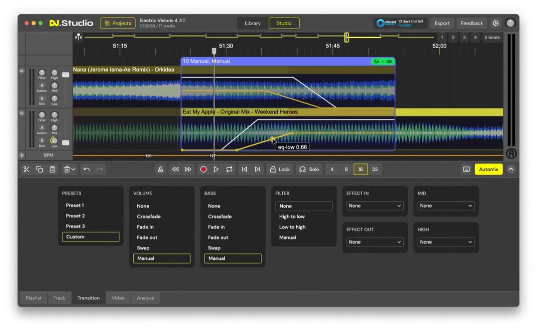Click the snap marker icon left of timeline
Screen dimensions: 537x328
[x=78, y=37]
